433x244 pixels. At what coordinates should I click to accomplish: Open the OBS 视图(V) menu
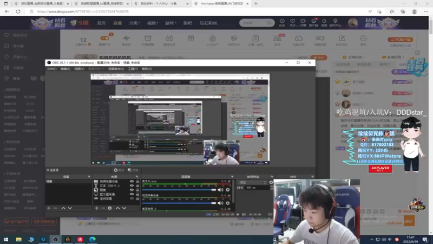[x=79, y=69]
